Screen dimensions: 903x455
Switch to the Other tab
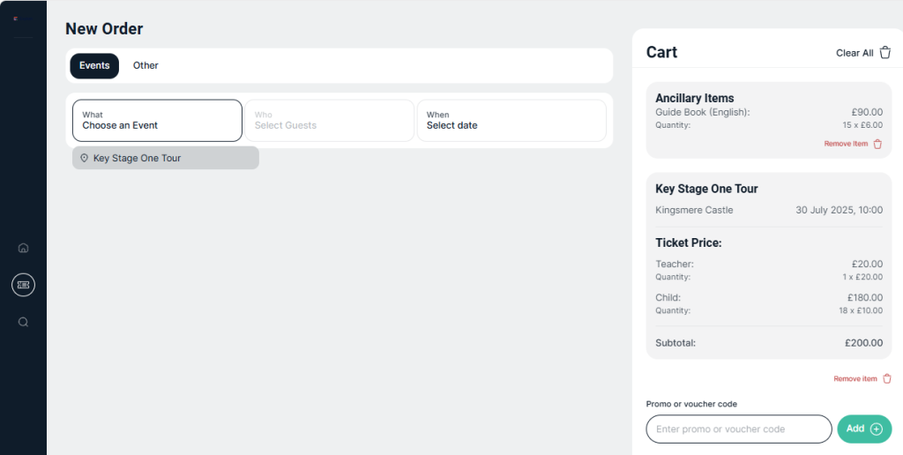point(146,66)
